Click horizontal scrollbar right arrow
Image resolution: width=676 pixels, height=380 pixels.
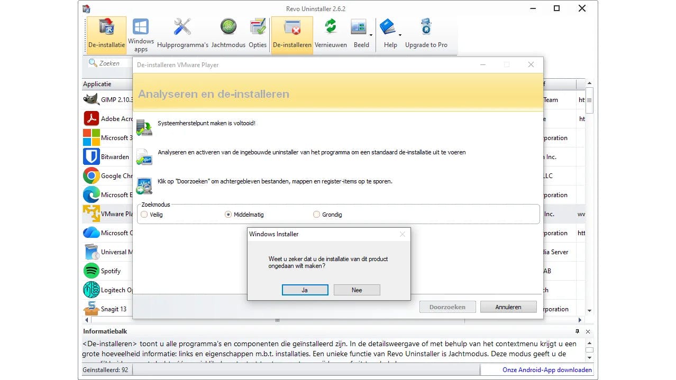pos(580,320)
